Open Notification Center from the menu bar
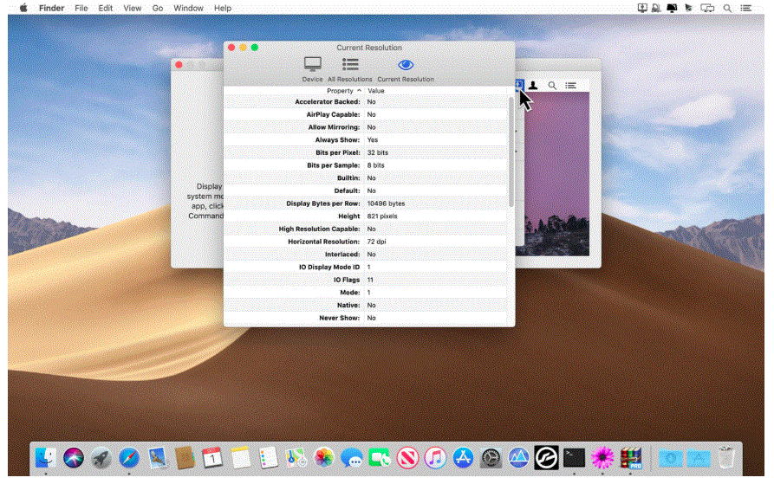The image size is (774, 484). (746, 8)
